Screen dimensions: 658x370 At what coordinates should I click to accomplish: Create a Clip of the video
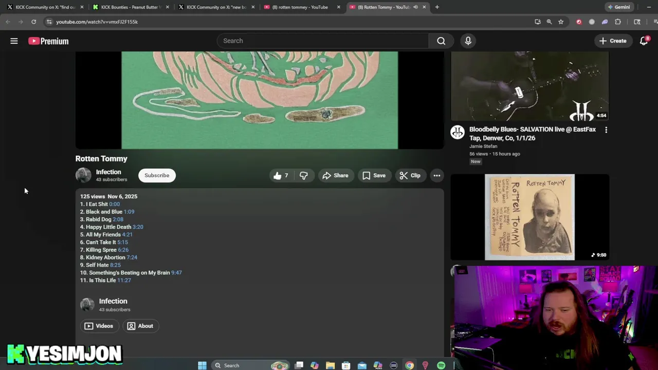coord(410,175)
